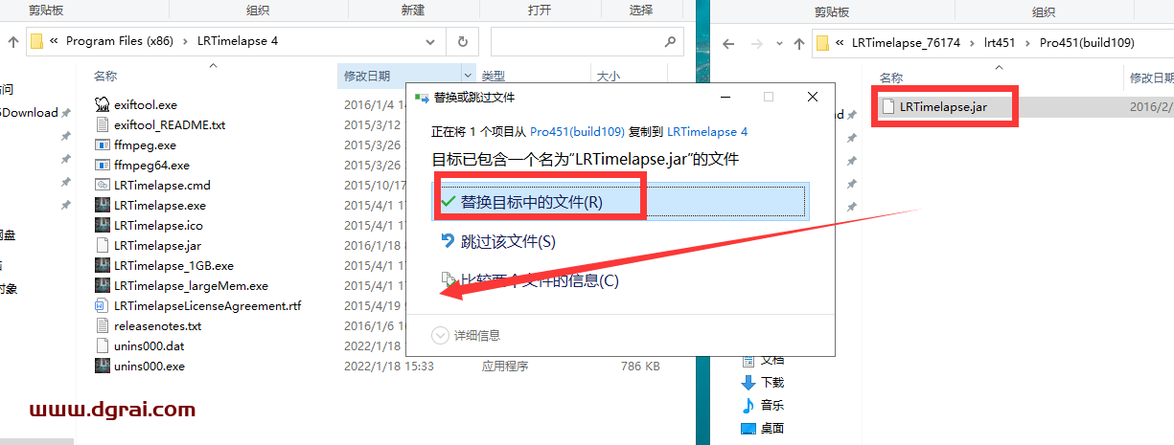This screenshot has height=445, width=1174.
Task: Click the 2016/2/ date of the right LRTimelapse.jar
Action: (x=1152, y=107)
